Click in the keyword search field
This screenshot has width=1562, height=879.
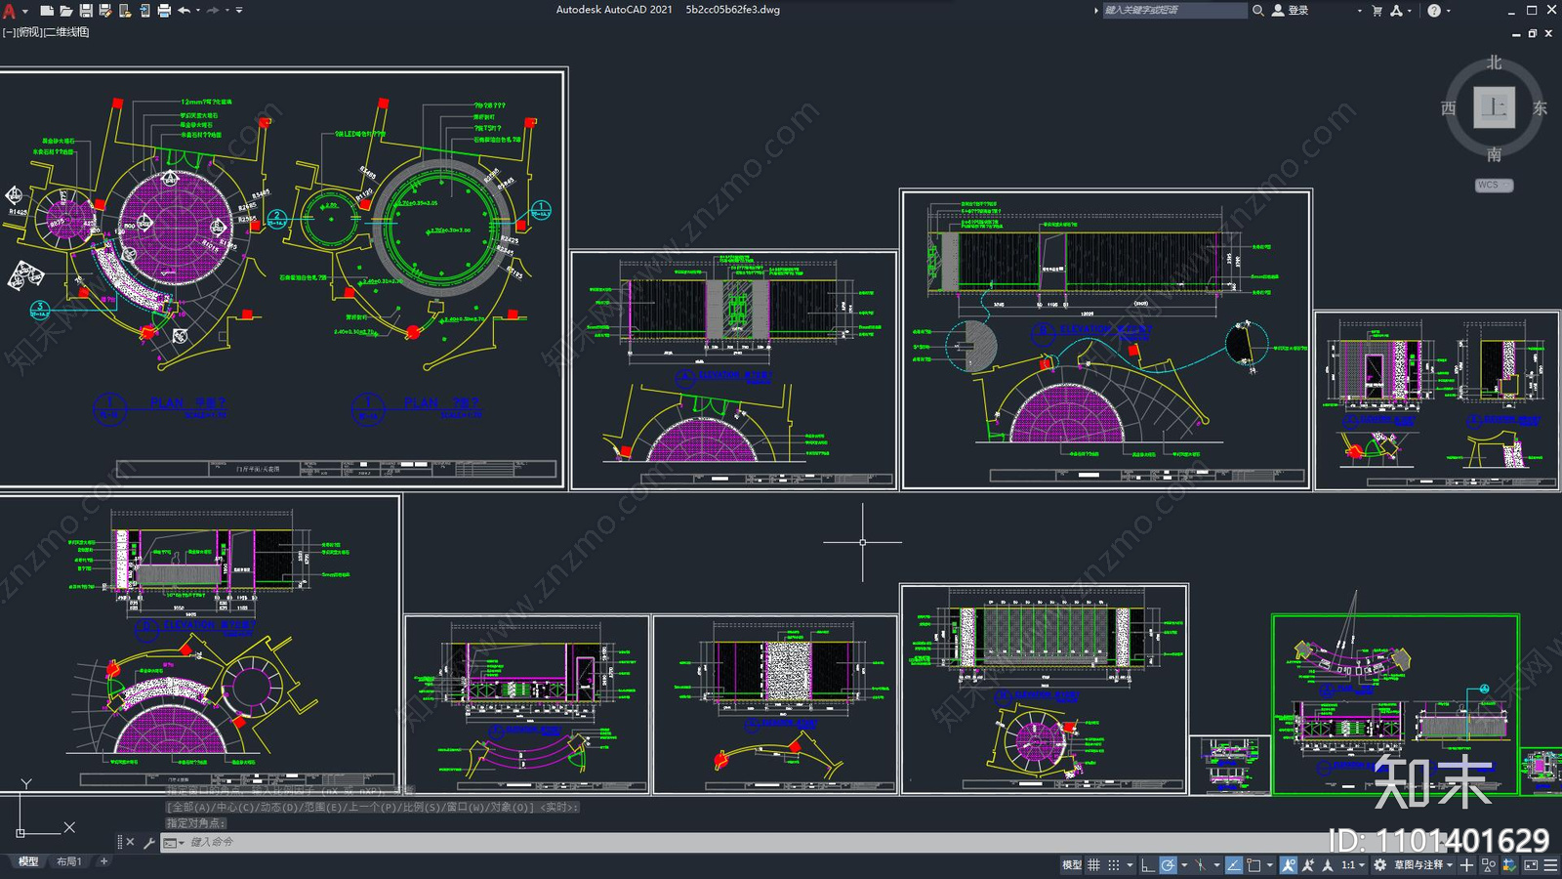[x=1174, y=10]
